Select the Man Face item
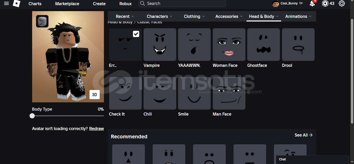354x164 pixels. (229, 93)
